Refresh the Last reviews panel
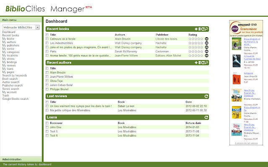The height and width of the screenshot is (167, 268). point(206,96)
